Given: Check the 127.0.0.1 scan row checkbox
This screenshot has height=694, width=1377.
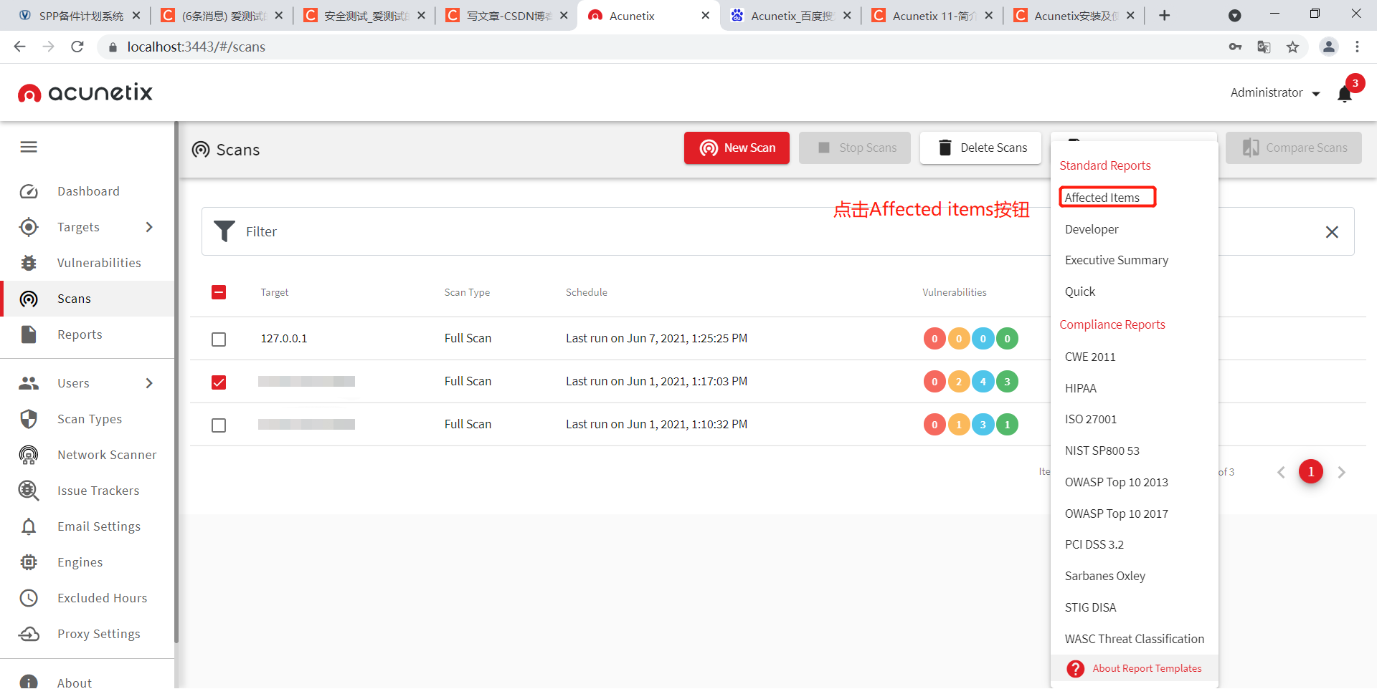Looking at the screenshot, I should (219, 339).
